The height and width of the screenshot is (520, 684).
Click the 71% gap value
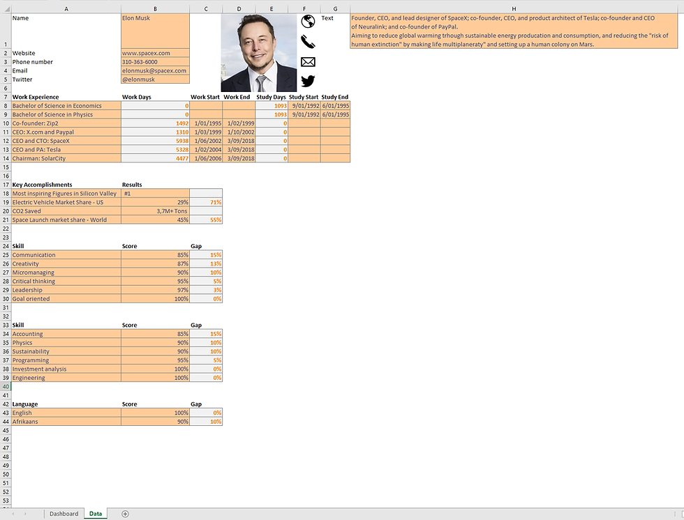pyautogui.click(x=206, y=202)
